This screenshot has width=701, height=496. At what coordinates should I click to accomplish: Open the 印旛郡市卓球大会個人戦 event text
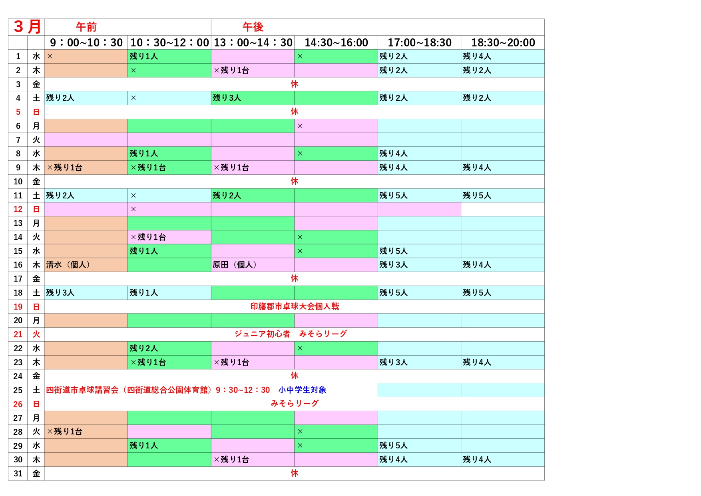[x=295, y=306]
